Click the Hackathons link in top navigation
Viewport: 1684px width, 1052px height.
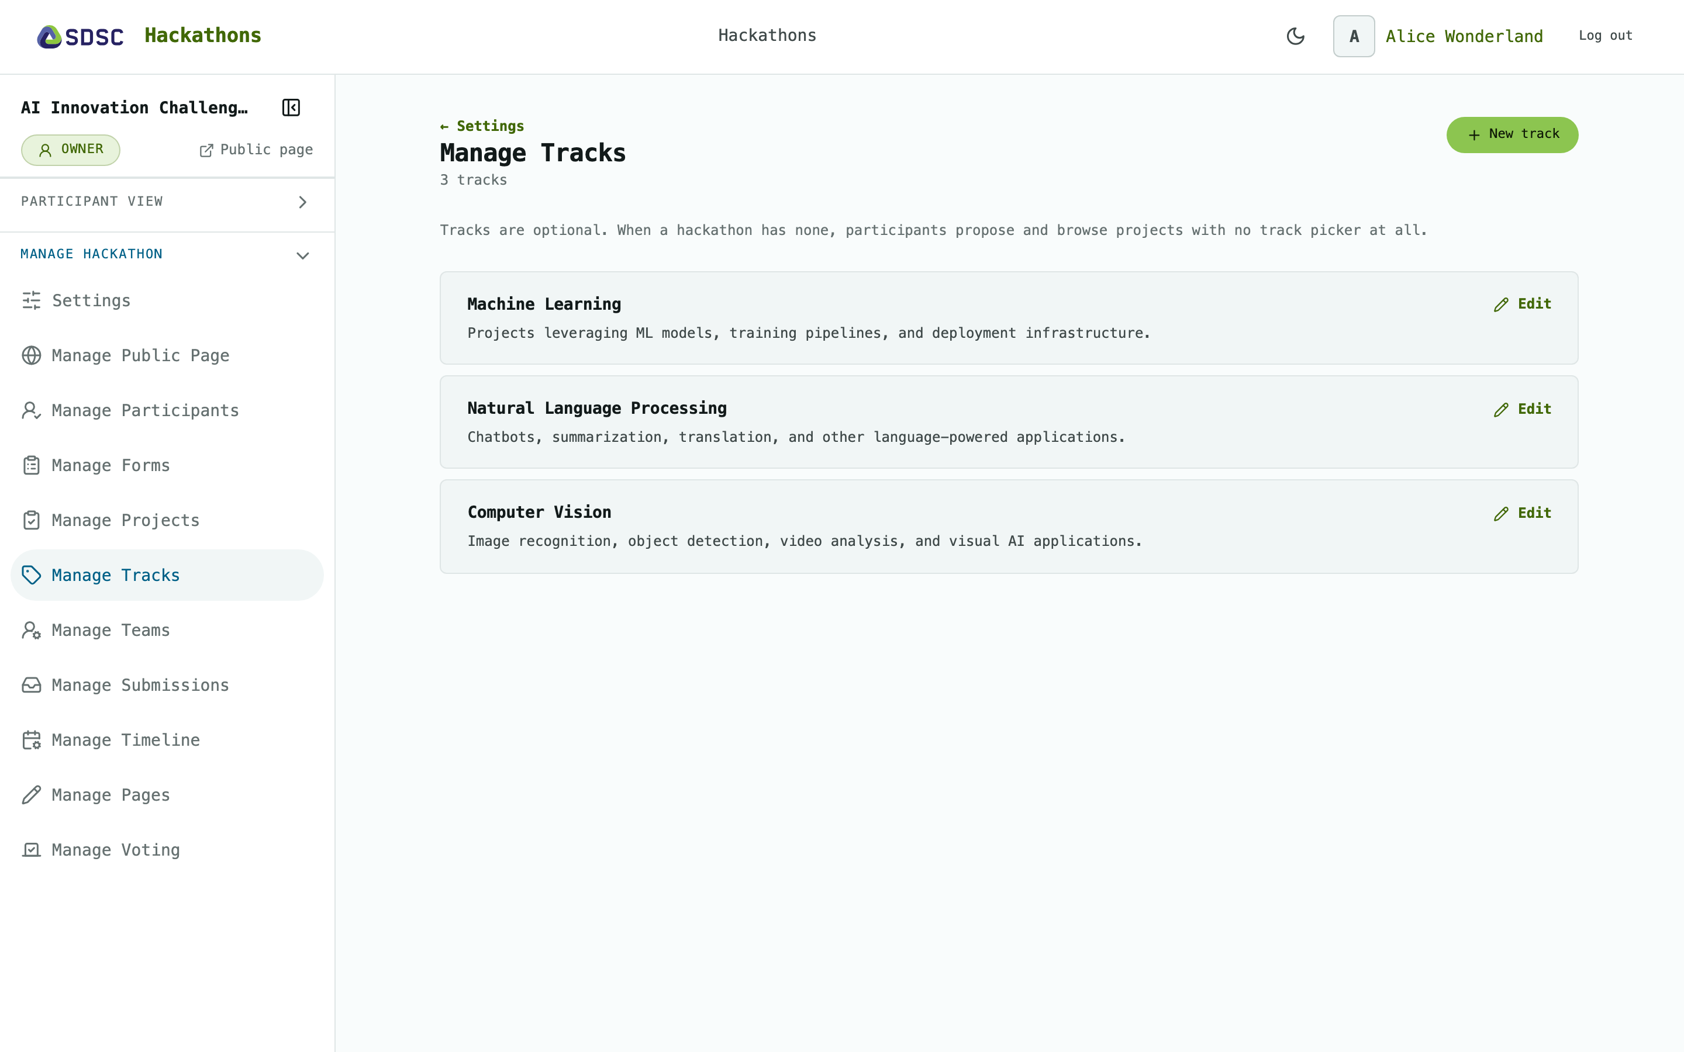767,36
